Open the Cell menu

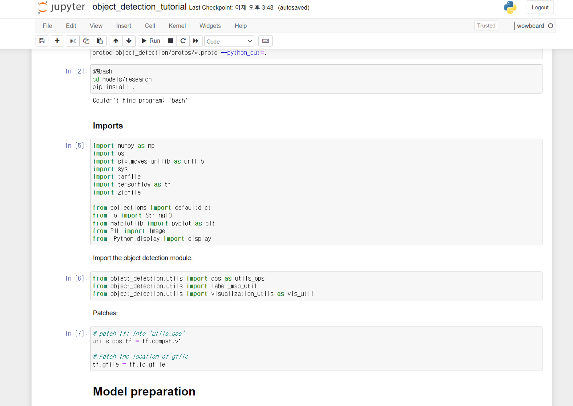tap(150, 26)
